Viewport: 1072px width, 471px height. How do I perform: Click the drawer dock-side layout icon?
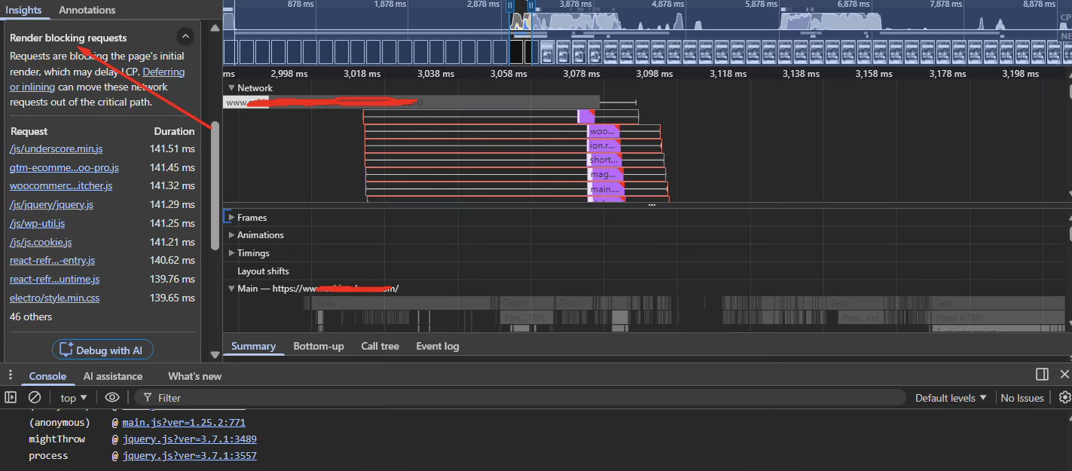pos(1042,375)
